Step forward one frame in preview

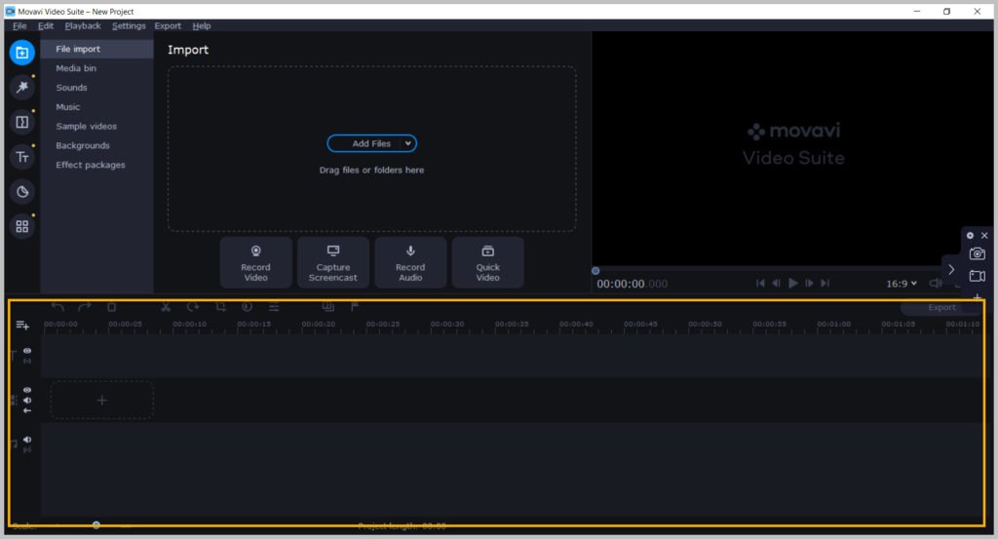click(x=809, y=284)
